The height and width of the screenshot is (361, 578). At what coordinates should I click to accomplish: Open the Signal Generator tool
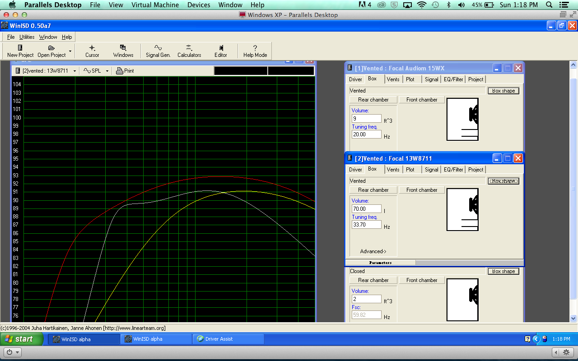[x=158, y=51]
